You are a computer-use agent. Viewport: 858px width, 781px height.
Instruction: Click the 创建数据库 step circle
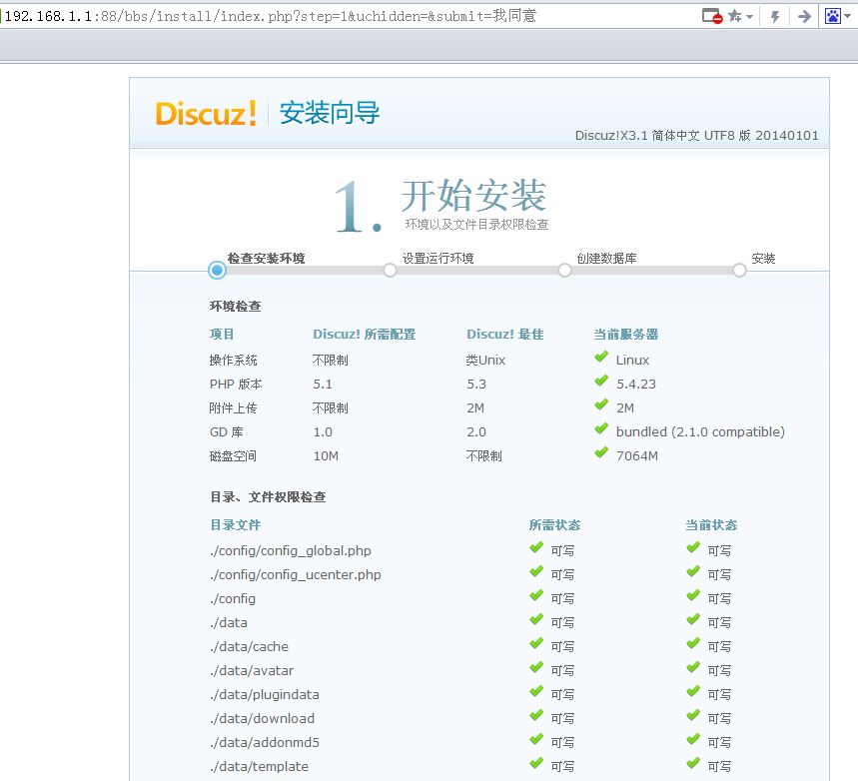coord(564,271)
